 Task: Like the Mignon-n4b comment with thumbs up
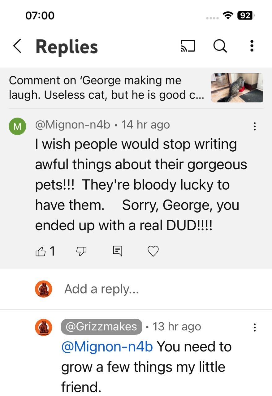(41, 252)
